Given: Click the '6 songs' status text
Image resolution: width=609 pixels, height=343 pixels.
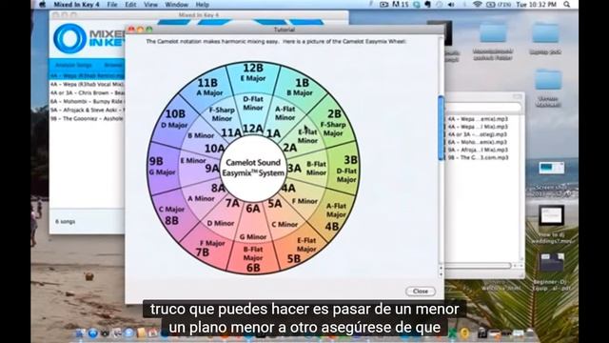Looking at the screenshot, I should 65,222.
